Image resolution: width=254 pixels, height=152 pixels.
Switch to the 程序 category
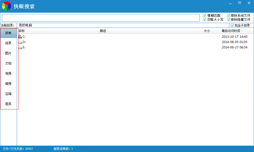click(x=9, y=104)
